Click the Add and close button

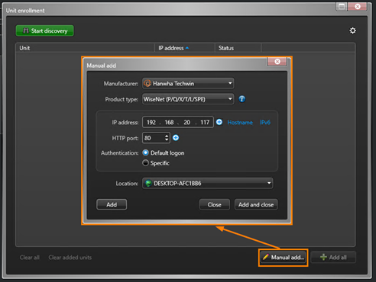click(x=256, y=204)
